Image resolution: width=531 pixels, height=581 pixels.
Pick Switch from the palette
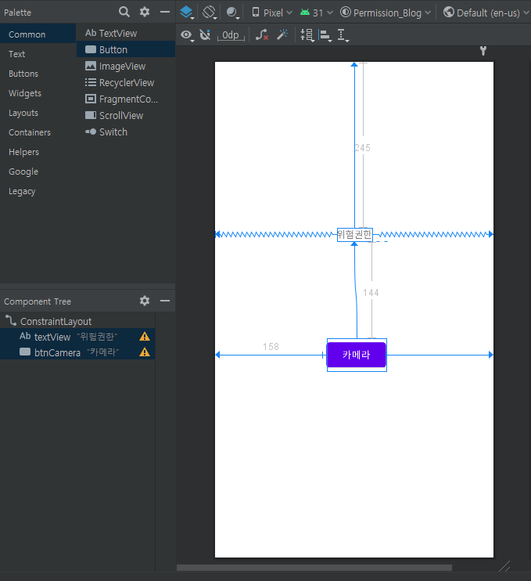(126, 132)
